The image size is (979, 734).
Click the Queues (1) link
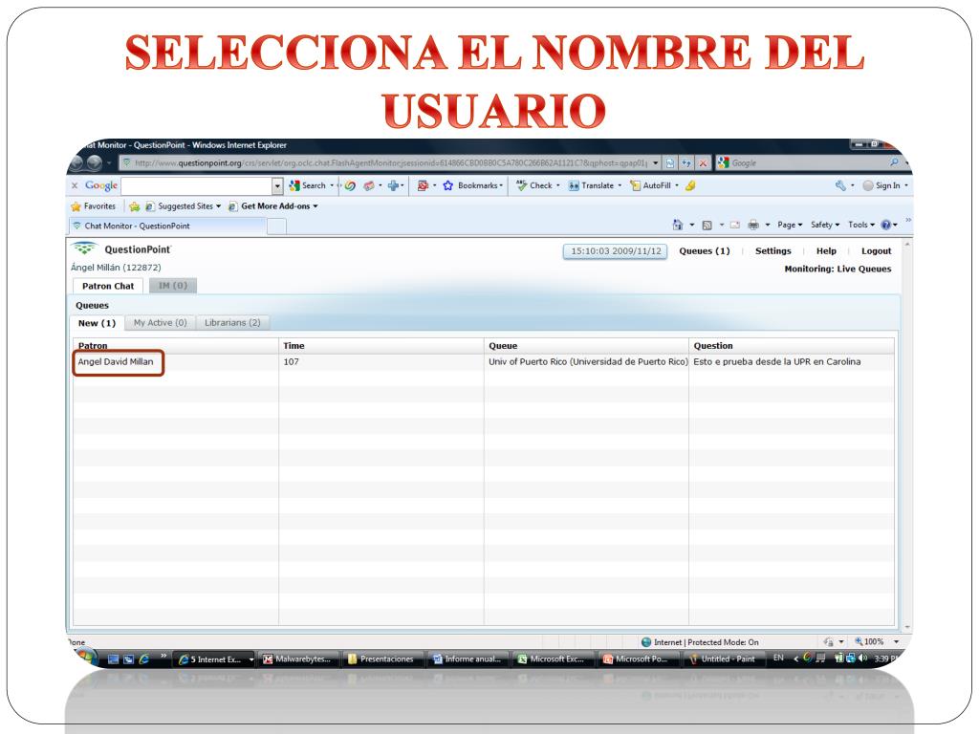(x=705, y=251)
